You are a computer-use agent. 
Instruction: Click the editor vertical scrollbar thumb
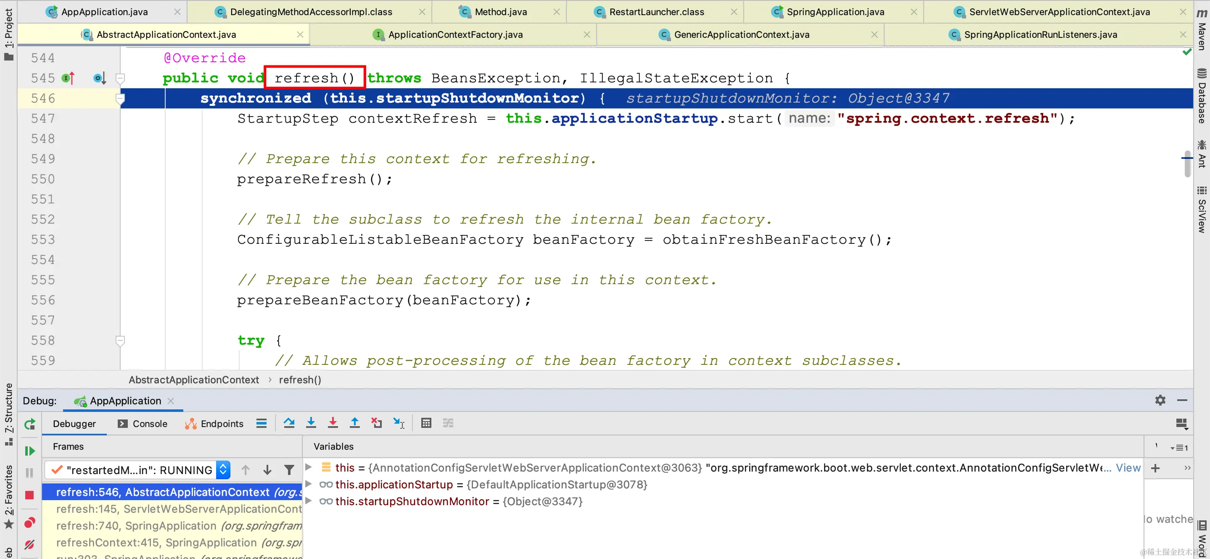[1187, 163]
